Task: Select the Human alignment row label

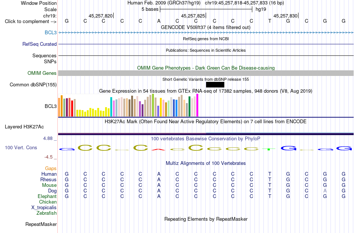Action: [49, 174]
